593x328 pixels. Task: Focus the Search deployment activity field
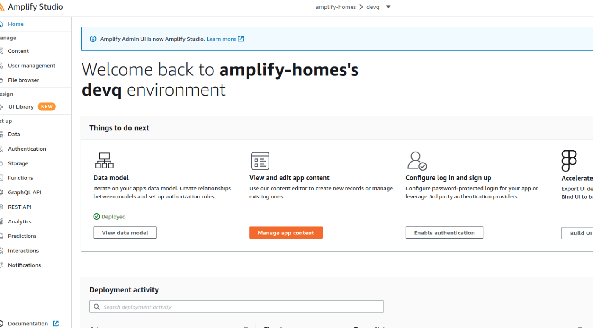point(236,307)
